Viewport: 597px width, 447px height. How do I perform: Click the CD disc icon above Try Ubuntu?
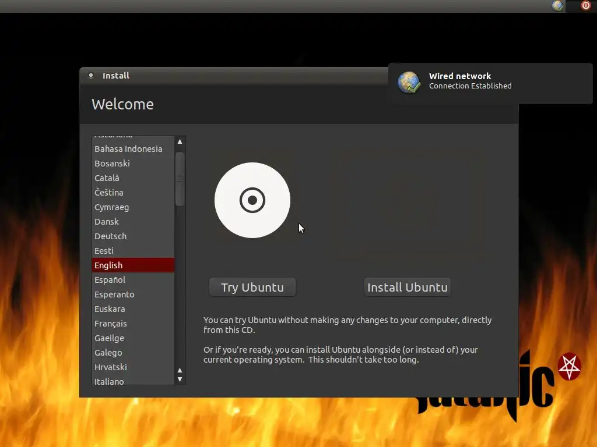(x=252, y=200)
